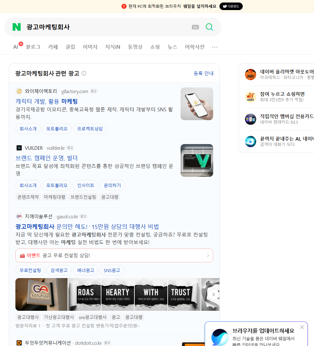Select the 마케팅대행 tag
314x346 pixels.
[54, 197]
